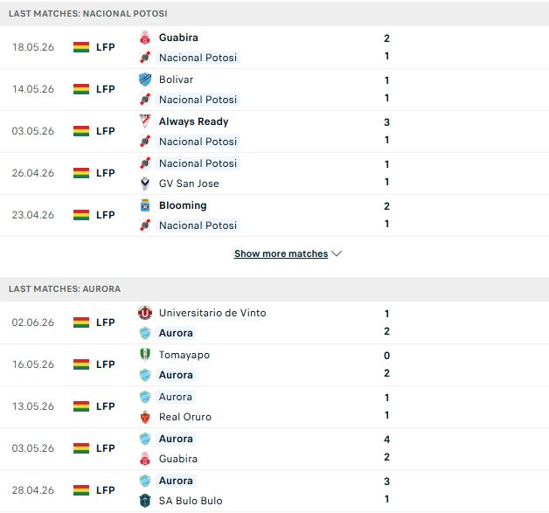Screen dimensions: 549x513
Task: Open the Always Ready team link
Action: point(193,121)
